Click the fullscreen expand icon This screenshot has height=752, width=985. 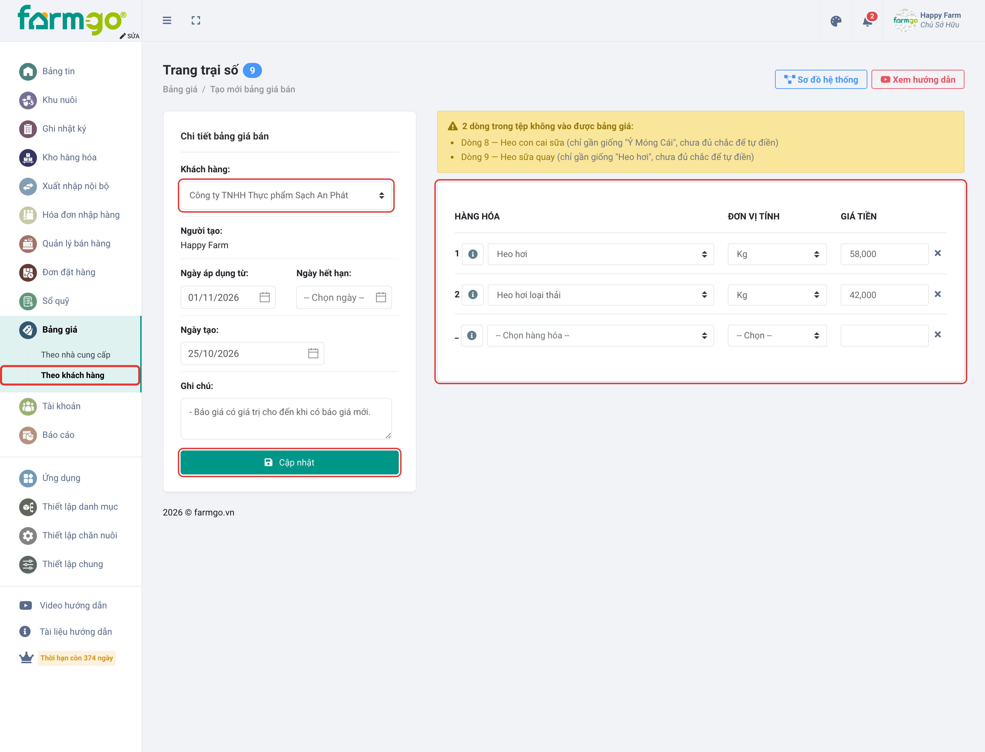(196, 21)
